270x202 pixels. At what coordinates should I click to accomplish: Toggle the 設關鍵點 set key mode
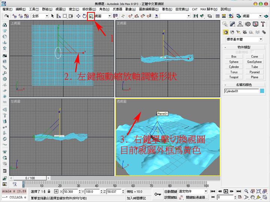[171, 197]
